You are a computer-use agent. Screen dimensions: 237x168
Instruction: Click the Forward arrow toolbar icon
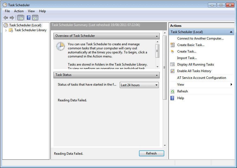(12, 18)
